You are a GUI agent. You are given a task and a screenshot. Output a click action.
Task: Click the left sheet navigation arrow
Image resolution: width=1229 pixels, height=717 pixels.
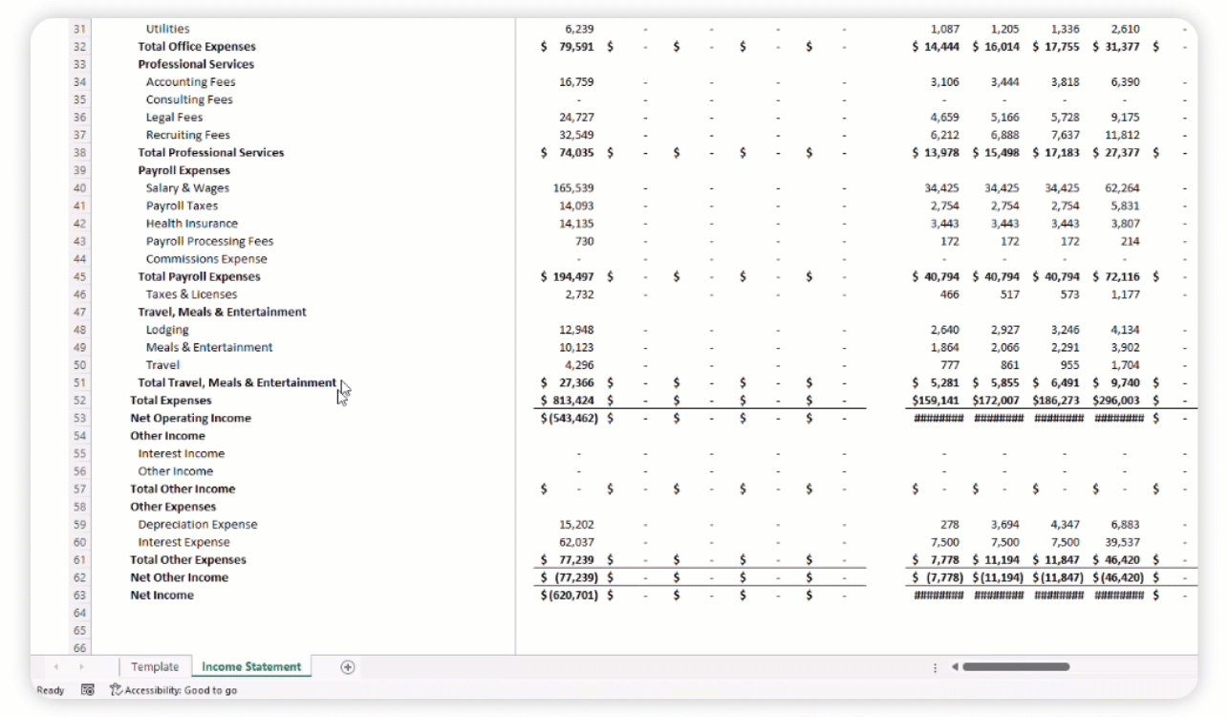point(55,667)
